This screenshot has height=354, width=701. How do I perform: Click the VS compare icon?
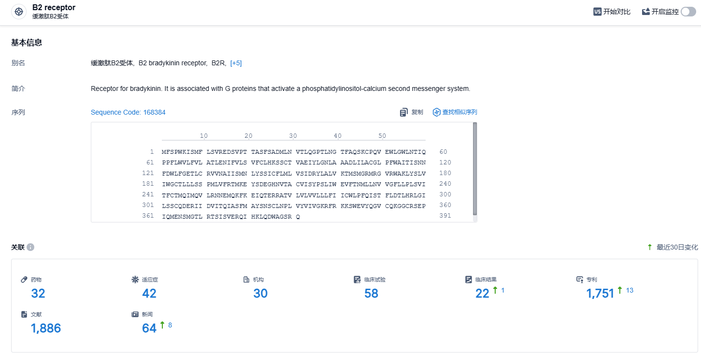(x=597, y=12)
